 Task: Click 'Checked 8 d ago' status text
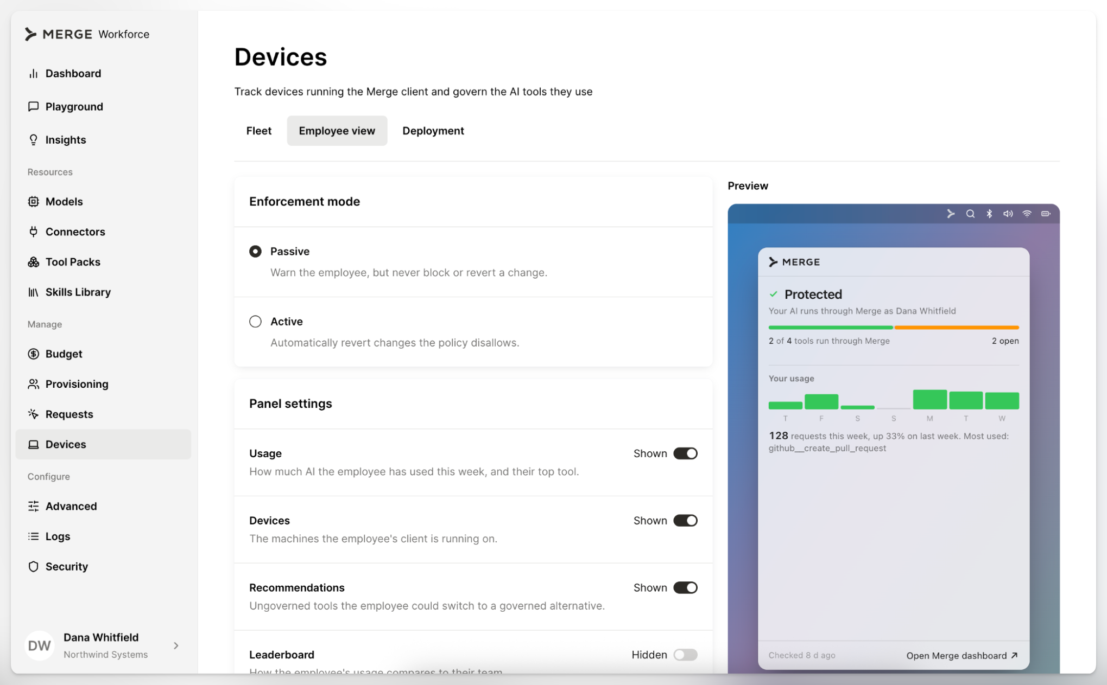coord(802,655)
